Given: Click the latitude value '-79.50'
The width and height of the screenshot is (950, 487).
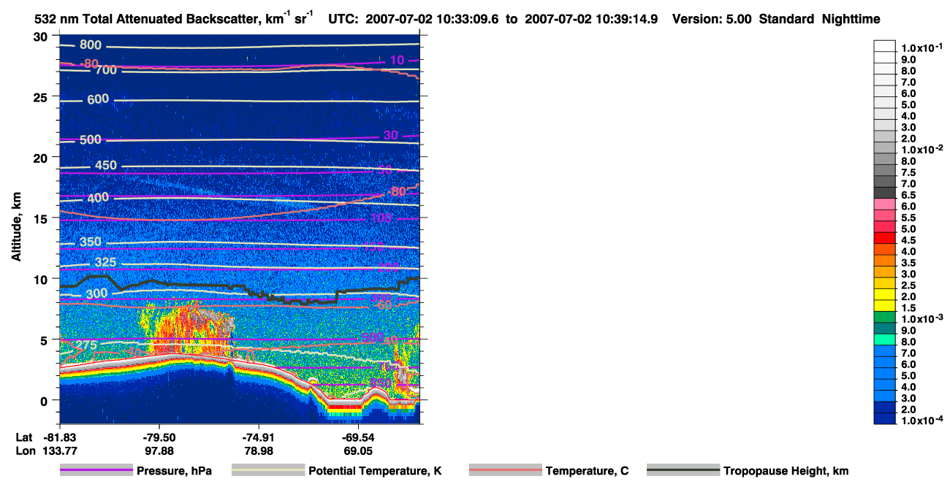Looking at the screenshot, I should [159, 437].
